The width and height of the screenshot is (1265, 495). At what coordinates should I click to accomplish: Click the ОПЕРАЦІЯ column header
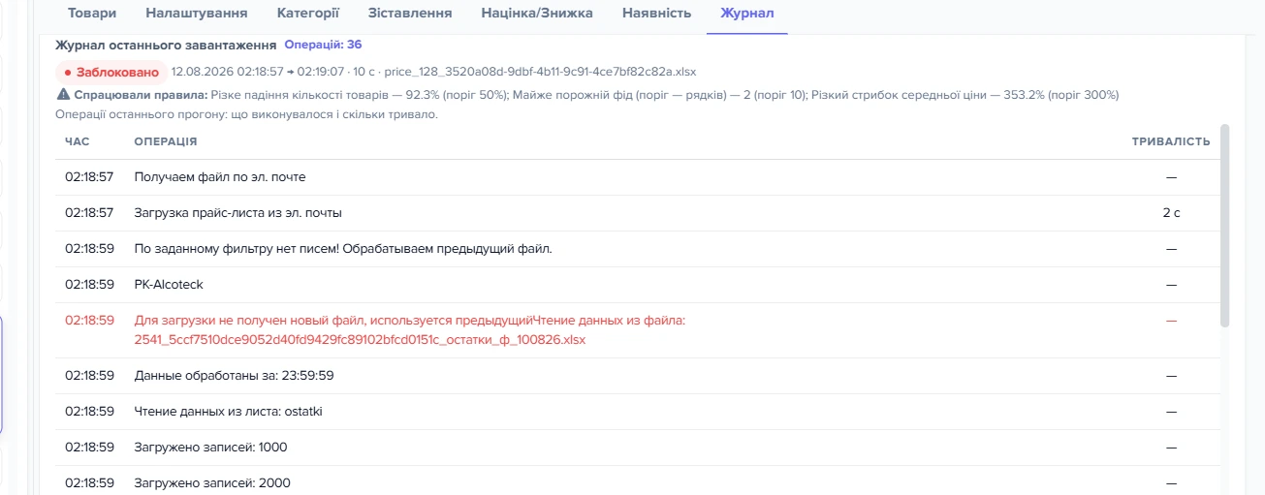click(166, 141)
